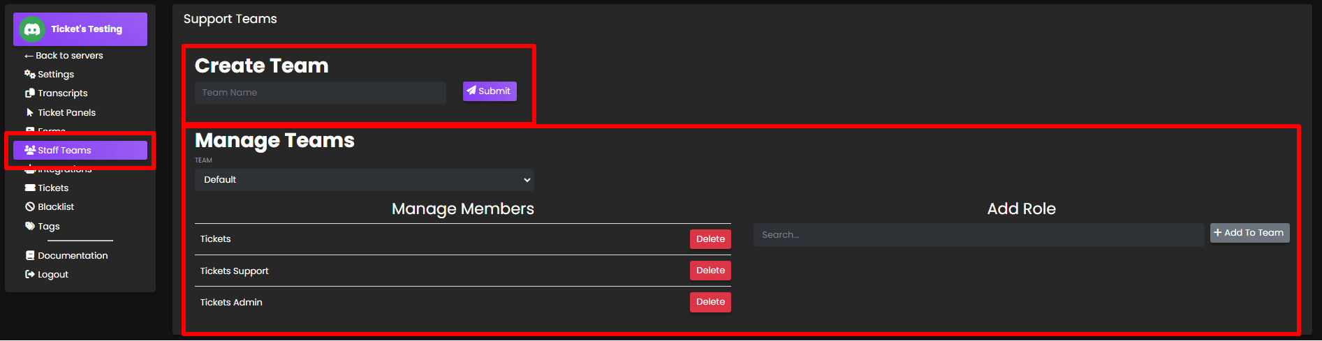Open the Staff Teams menu item
Viewport: 1322px width, 341px height.
pos(80,150)
